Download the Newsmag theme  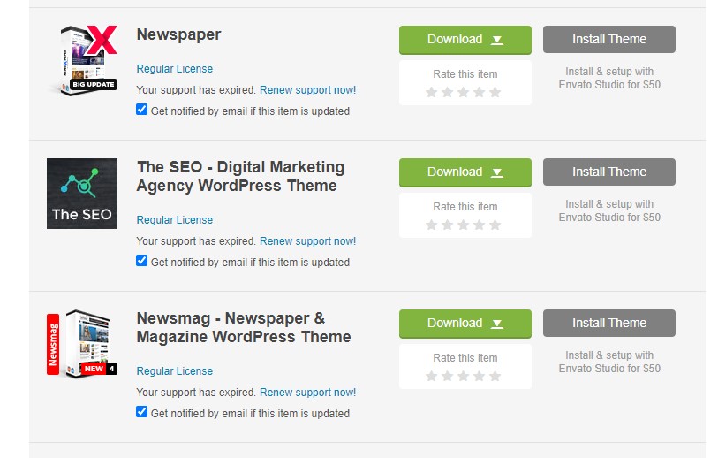click(x=465, y=324)
